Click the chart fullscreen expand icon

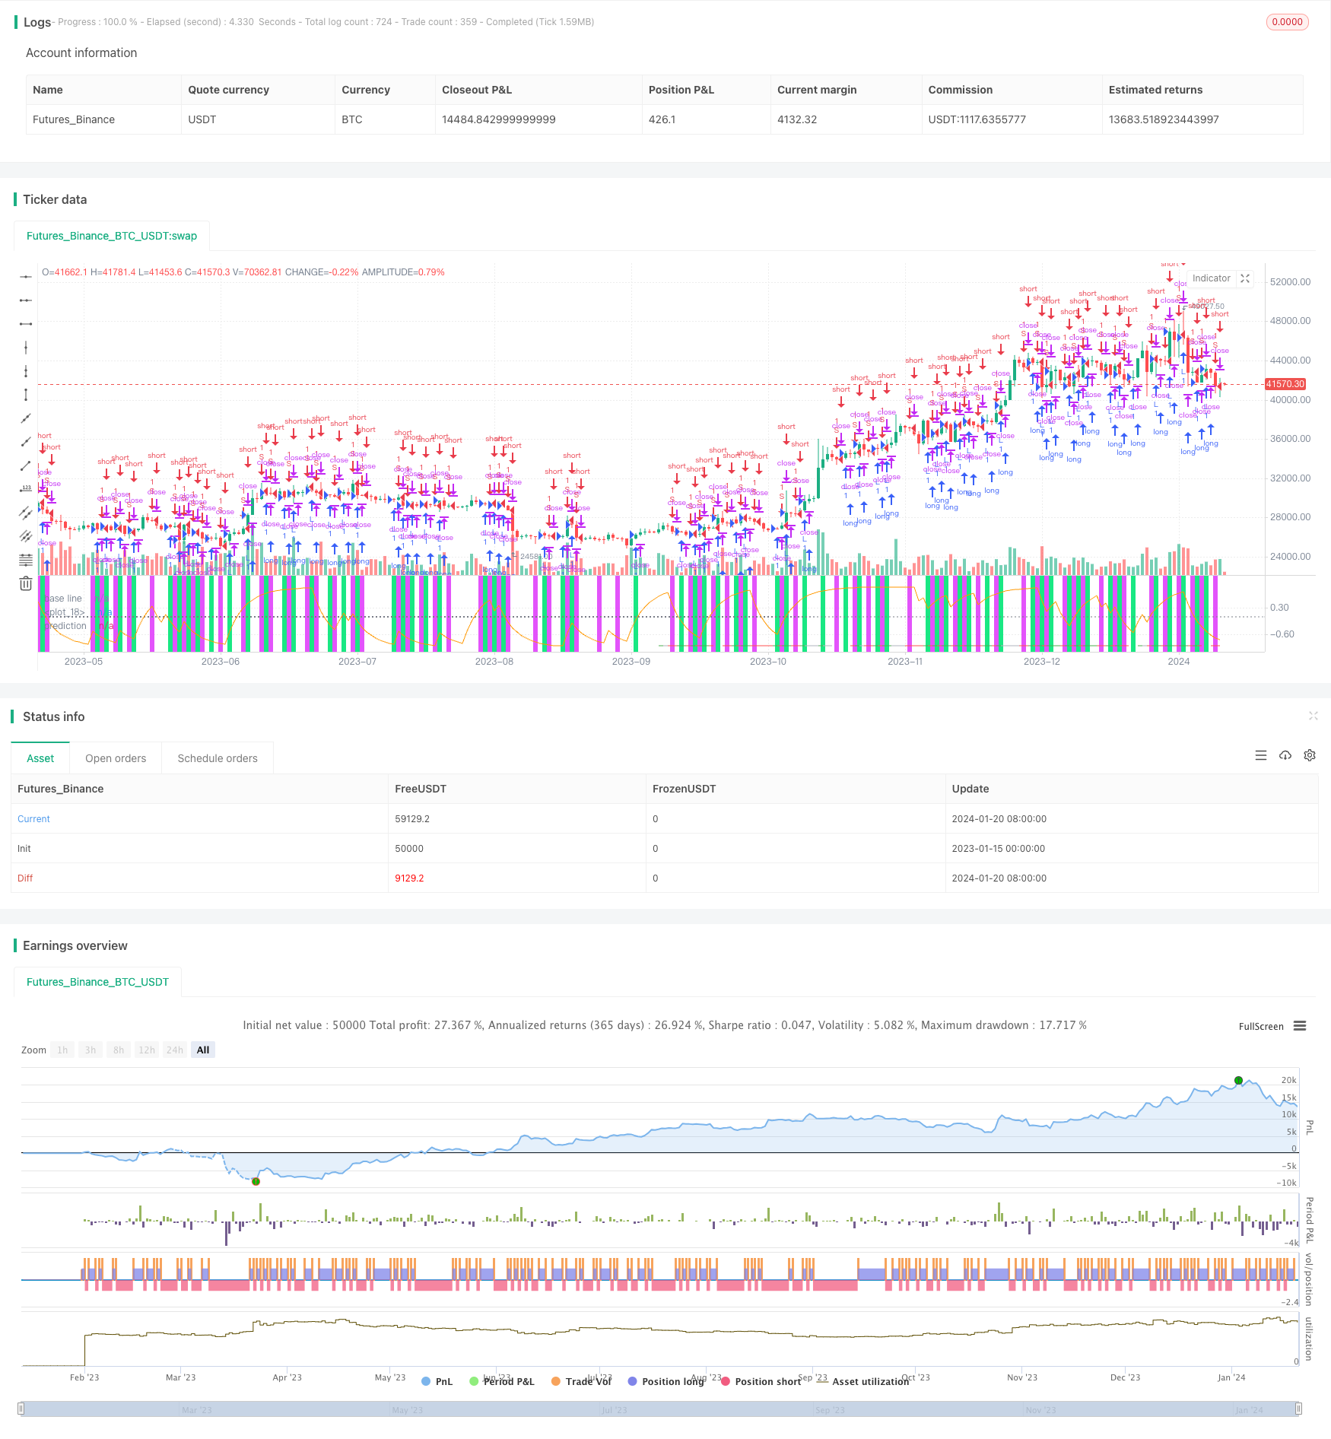pos(1245,278)
